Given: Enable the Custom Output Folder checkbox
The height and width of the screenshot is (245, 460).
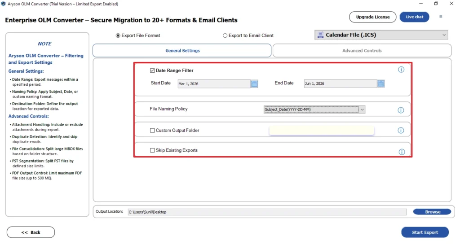Looking at the screenshot, I should point(152,131).
